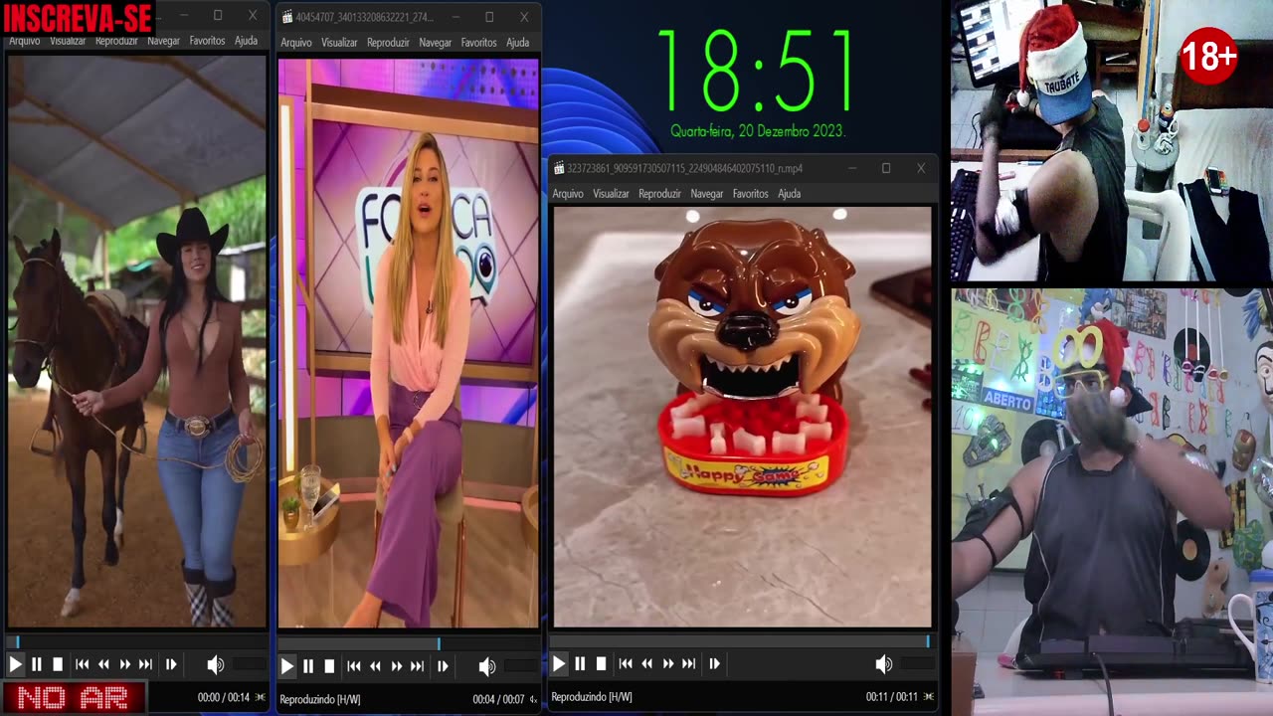Viewport: 1273px width, 716px height.
Task: Skip to next file in left horse player
Action: (x=145, y=664)
